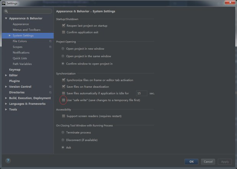237x169 pixels.
Task: Open the Plugins settings page
Action: click(x=15, y=81)
